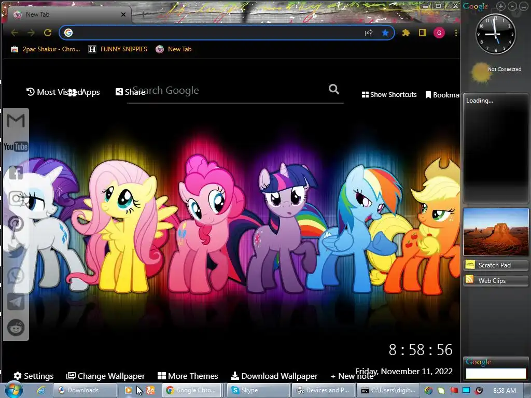Click Download Wallpaper
This screenshot has height=398, width=531.
[274, 376]
